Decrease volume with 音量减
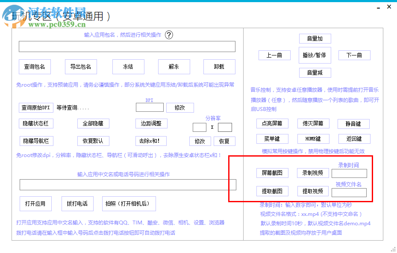Image resolution: width=397 pixels, height=253 pixels. point(315,73)
